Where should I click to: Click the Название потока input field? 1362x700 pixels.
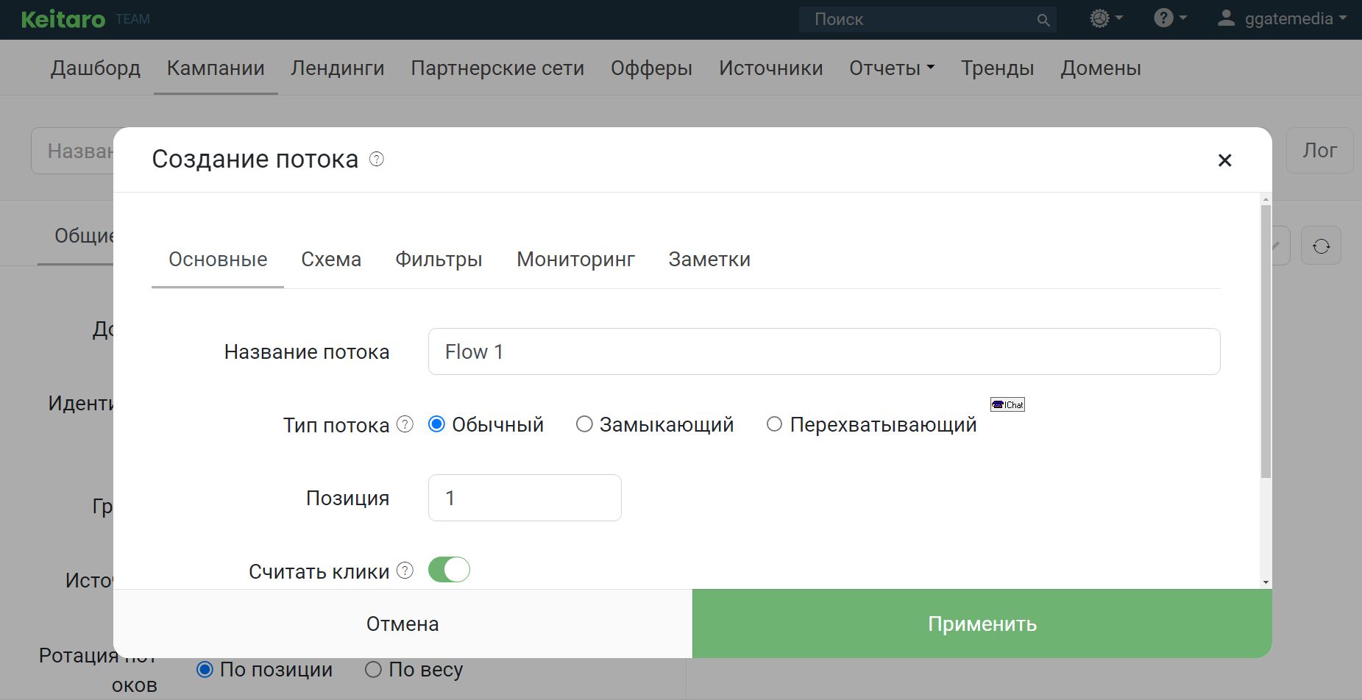pos(823,351)
